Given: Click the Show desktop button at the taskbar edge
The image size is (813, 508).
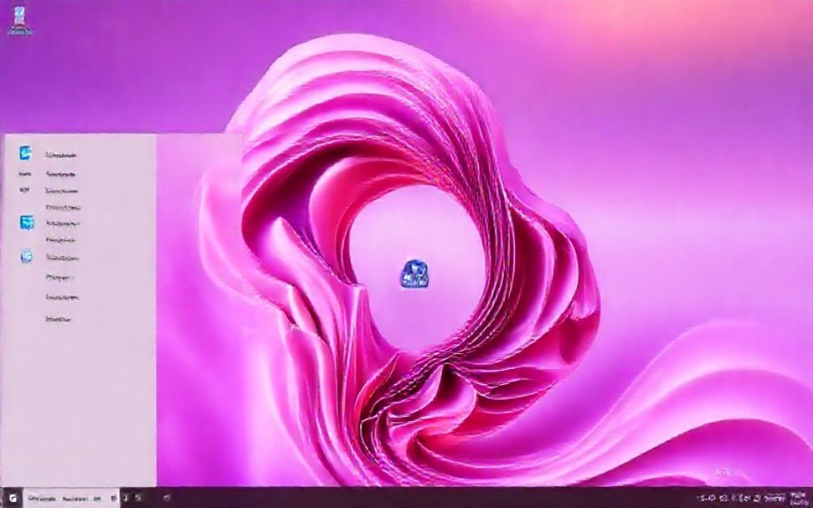Looking at the screenshot, I should pos(811,497).
